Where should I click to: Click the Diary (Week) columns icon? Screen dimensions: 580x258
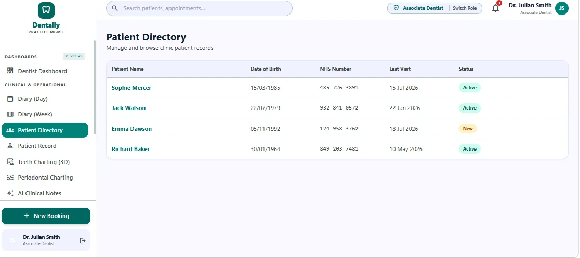click(10, 114)
